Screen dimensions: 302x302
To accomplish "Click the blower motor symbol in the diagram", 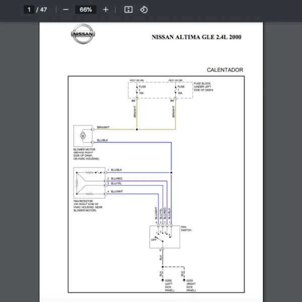I will pos(81,135).
